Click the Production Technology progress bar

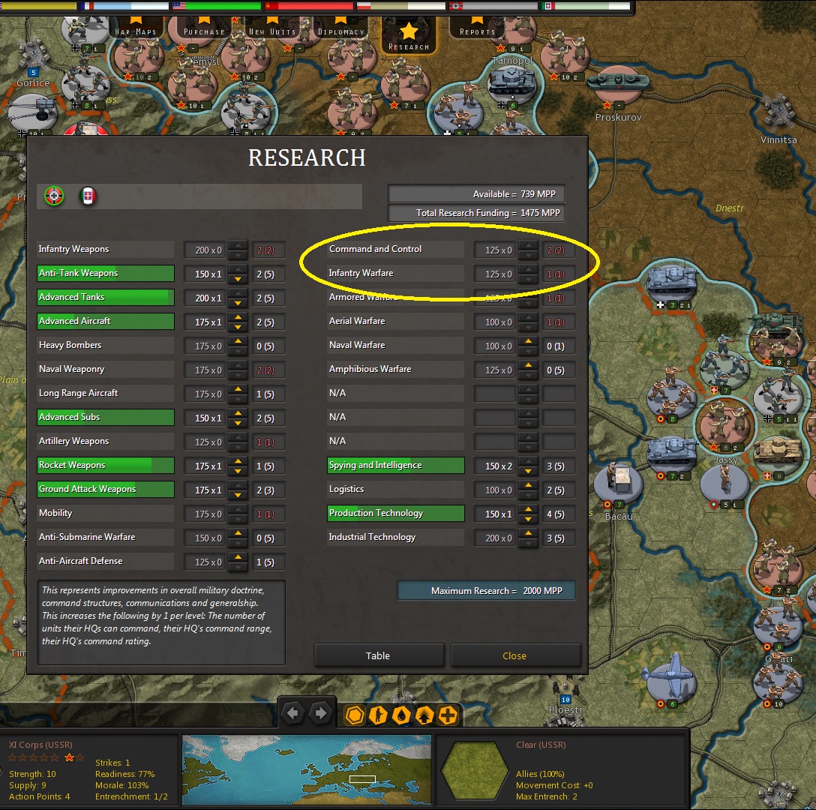pos(395,513)
